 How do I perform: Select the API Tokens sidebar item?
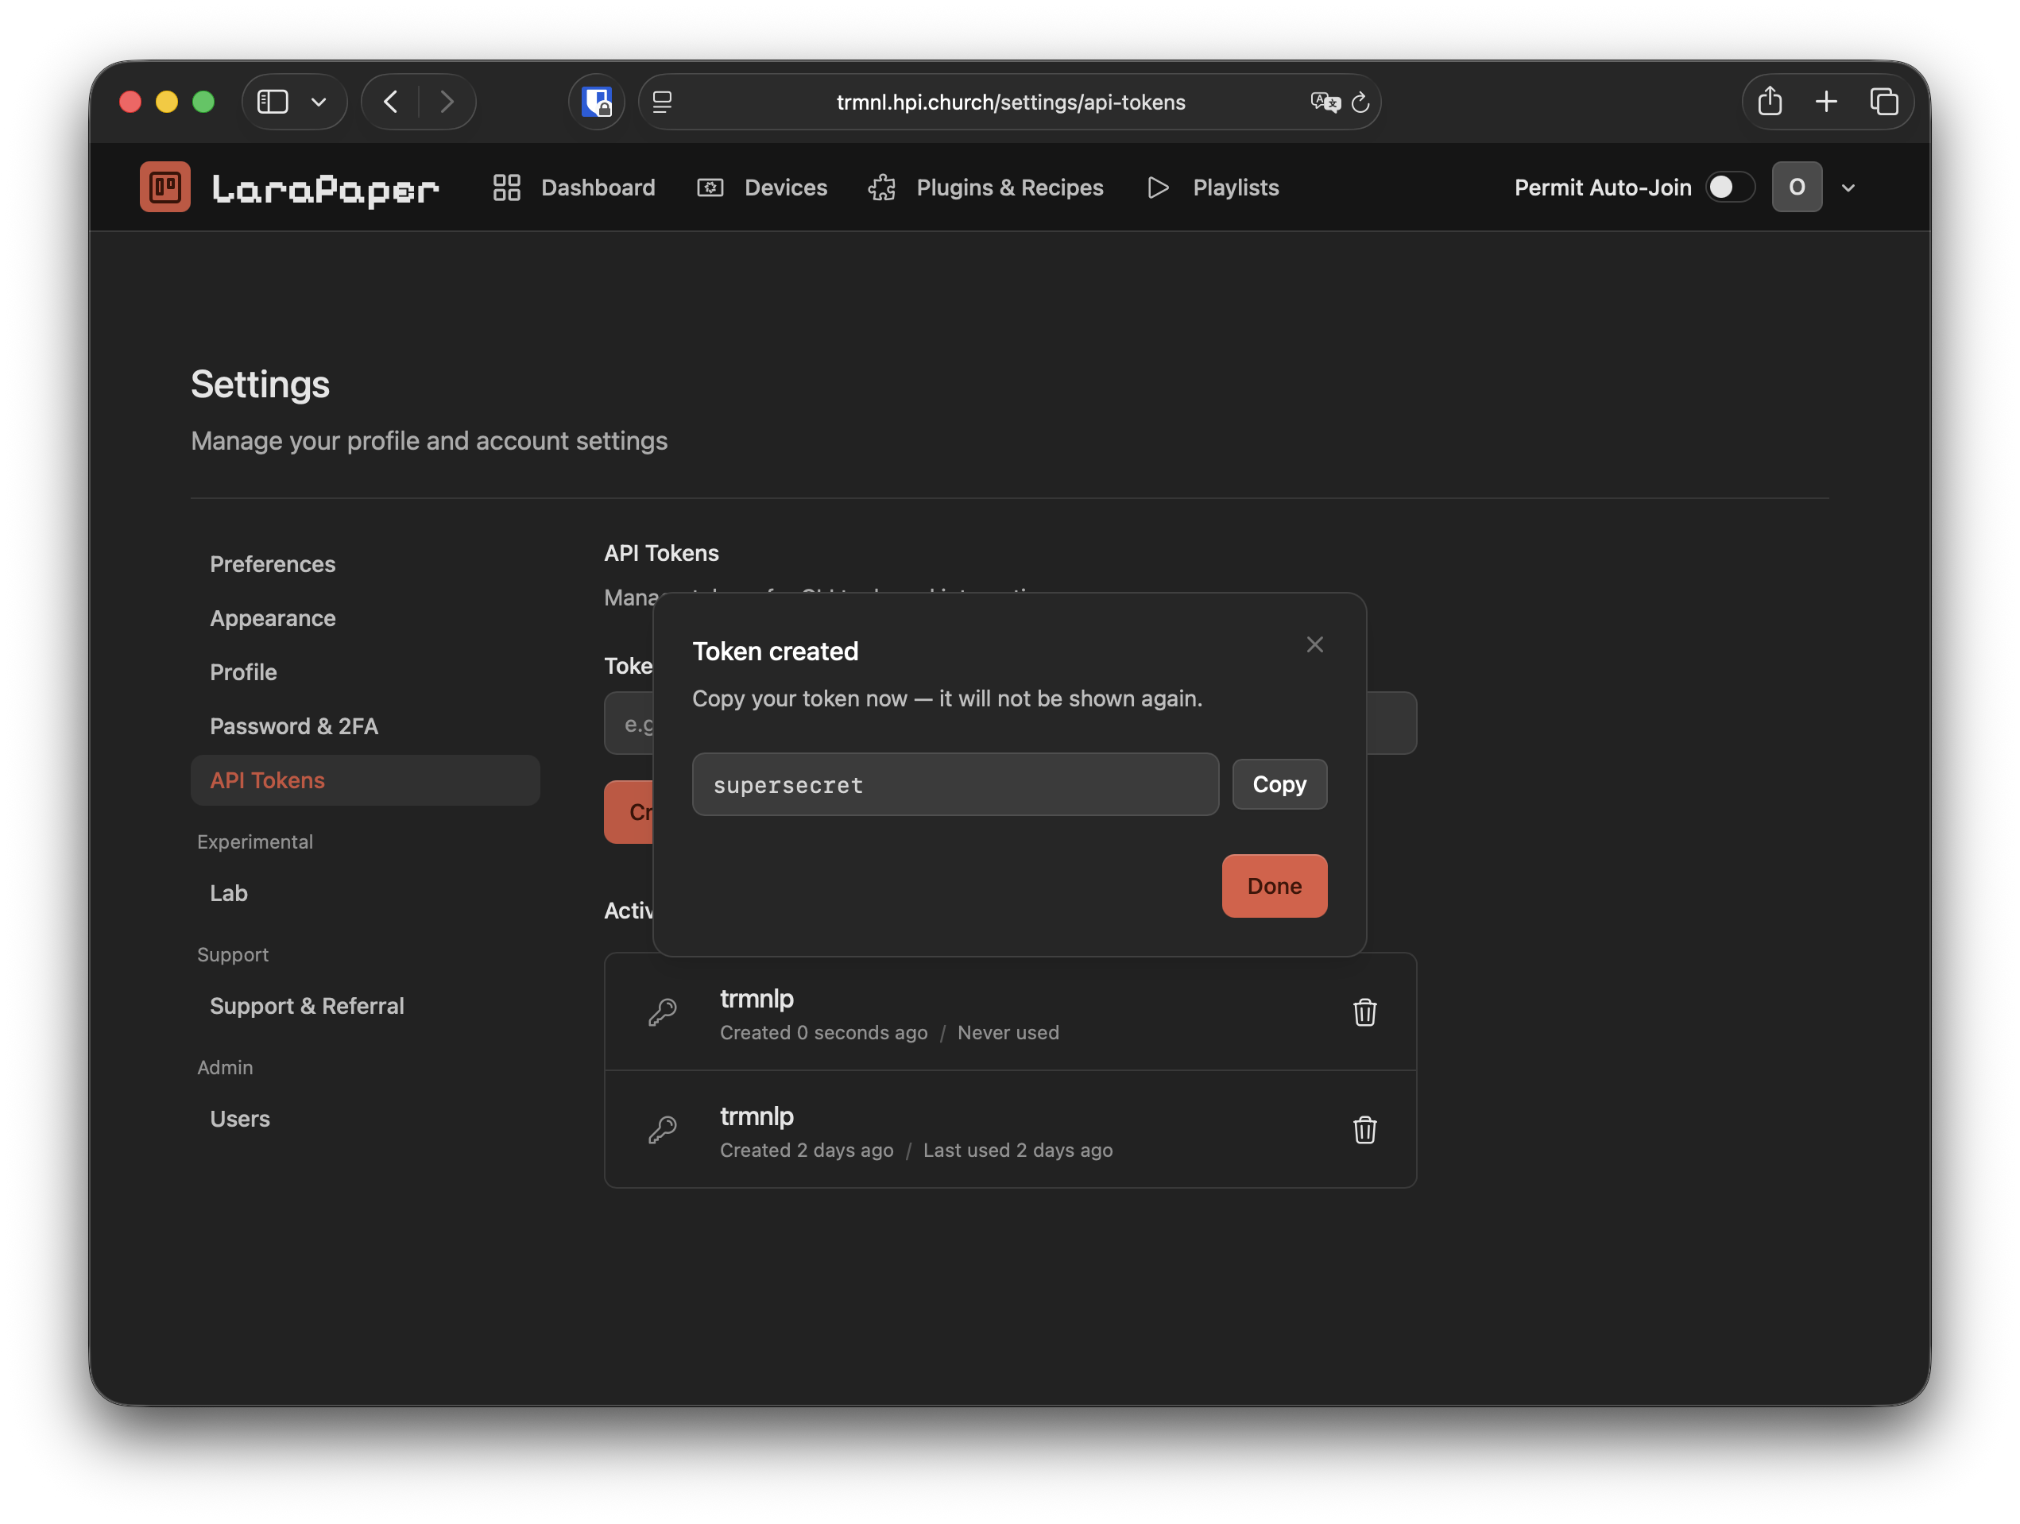[366, 779]
